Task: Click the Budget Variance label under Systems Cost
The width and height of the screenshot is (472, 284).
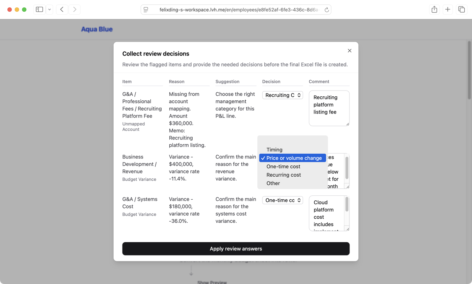Action: coord(139,214)
